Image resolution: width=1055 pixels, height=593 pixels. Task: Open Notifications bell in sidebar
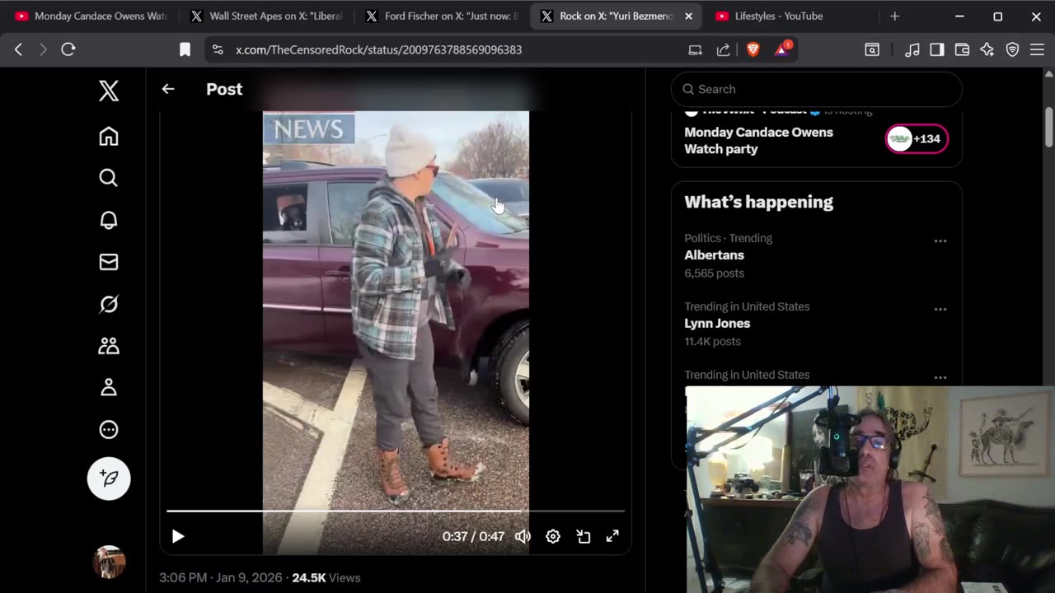pyautogui.click(x=109, y=220)
